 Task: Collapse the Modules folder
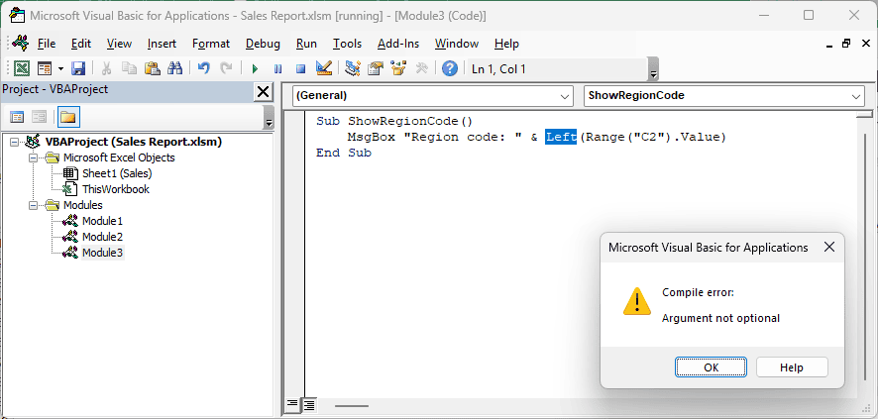(33, 205)
